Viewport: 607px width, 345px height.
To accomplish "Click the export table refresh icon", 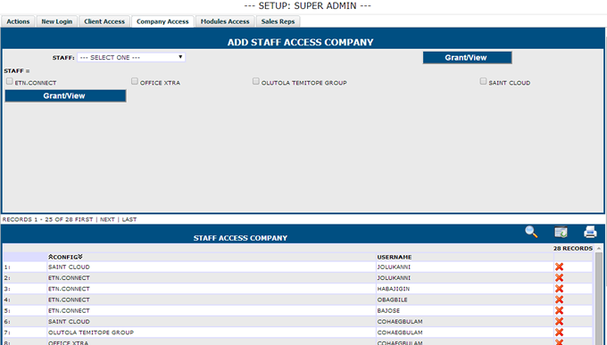I will coord(561,232).
